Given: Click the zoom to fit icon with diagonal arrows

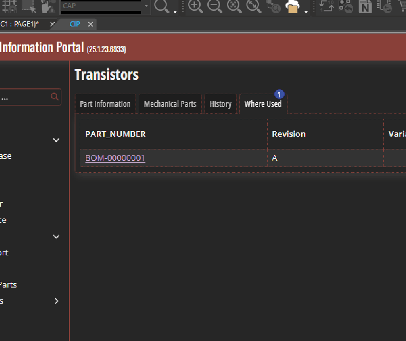Looking at the screenshot, I should pyautogui.click(x=254, y=6).
